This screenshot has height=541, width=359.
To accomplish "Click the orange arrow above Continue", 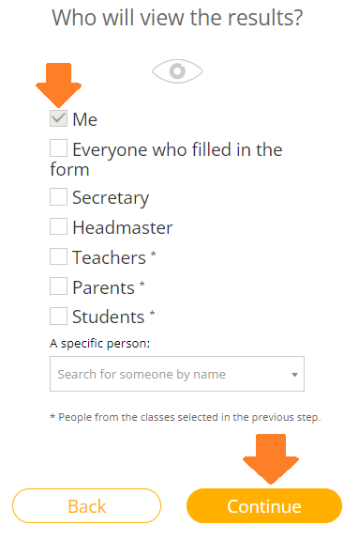I will (x=271, y=459).
